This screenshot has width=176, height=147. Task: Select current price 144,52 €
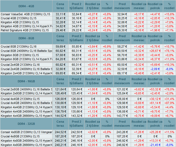[x=61, y=116]
